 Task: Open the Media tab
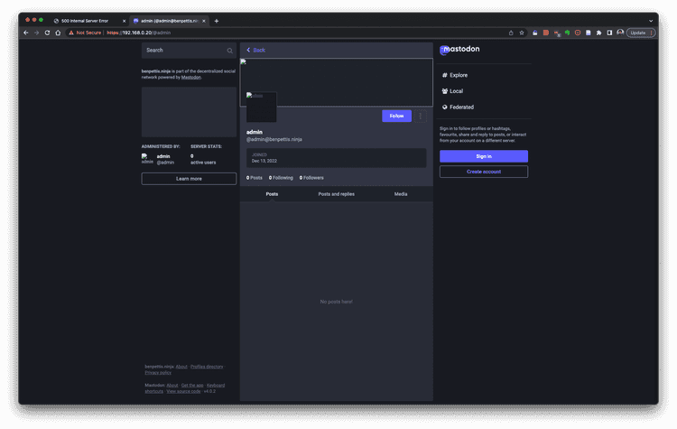[x=401, y=194]
